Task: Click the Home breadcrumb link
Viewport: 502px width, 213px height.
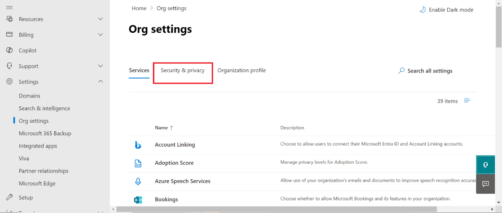Action: pyautogui.click(x=139, y=8)
